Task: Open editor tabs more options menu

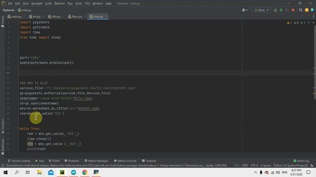Action: (314, 17)
